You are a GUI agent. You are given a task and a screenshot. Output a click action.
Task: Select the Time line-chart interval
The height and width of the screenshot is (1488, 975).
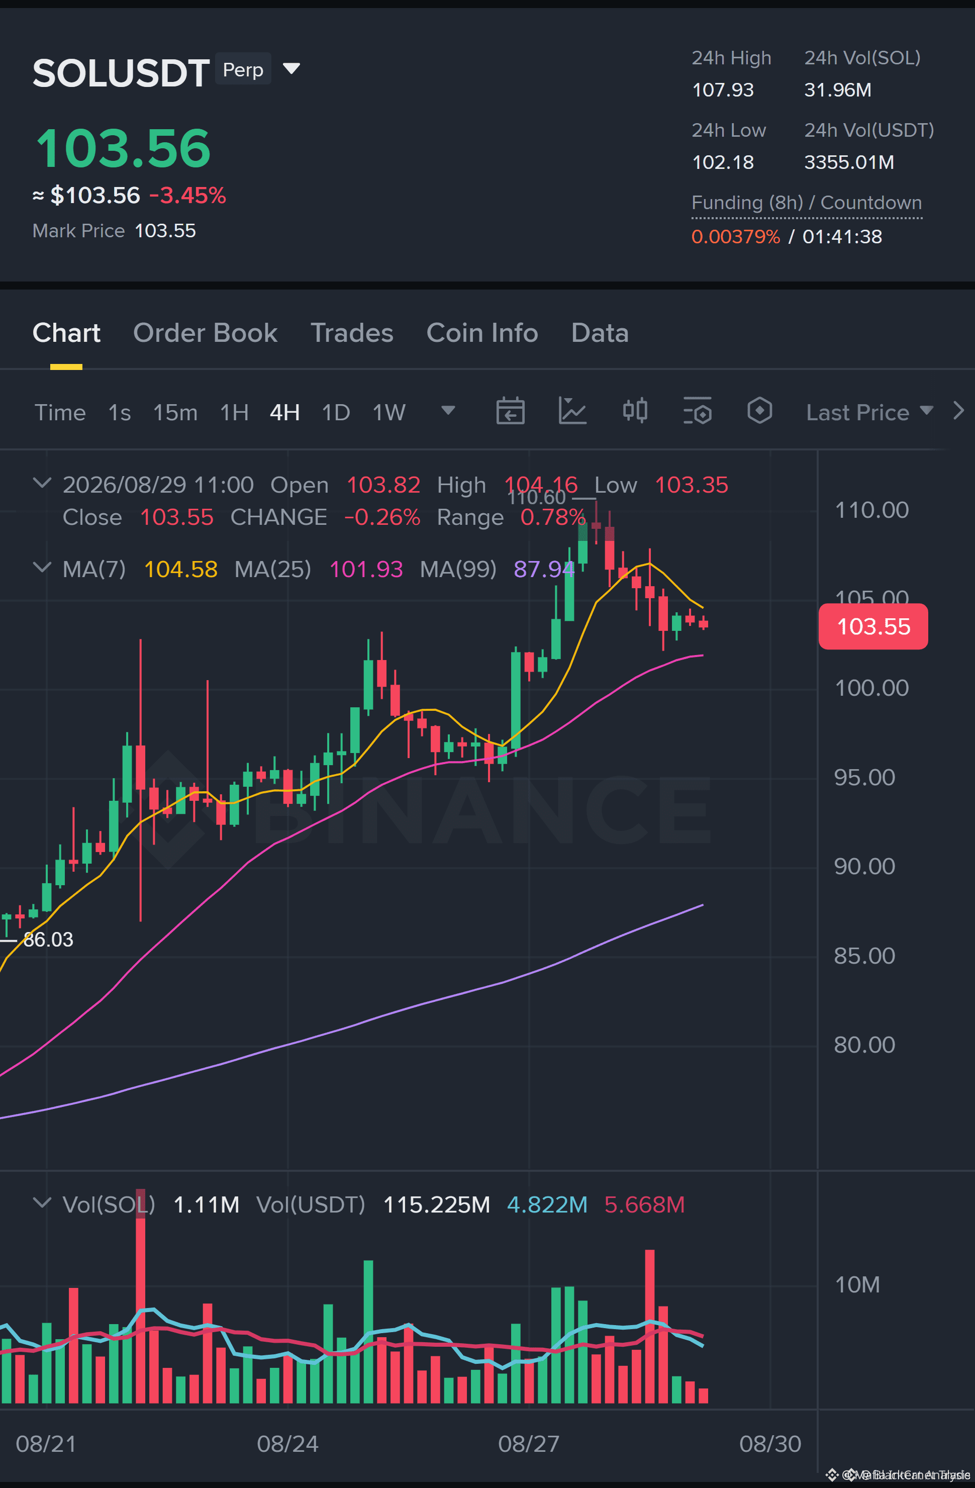point(60,413)
